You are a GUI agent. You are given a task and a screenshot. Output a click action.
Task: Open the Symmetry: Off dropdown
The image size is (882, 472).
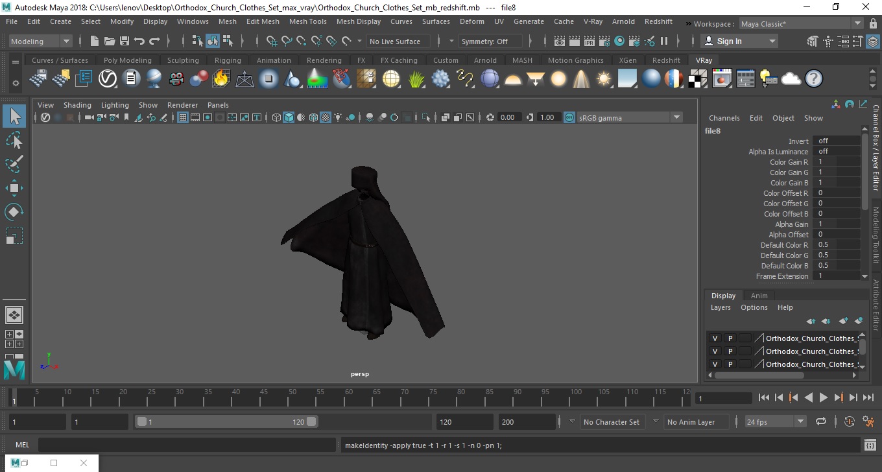[490, 41]
